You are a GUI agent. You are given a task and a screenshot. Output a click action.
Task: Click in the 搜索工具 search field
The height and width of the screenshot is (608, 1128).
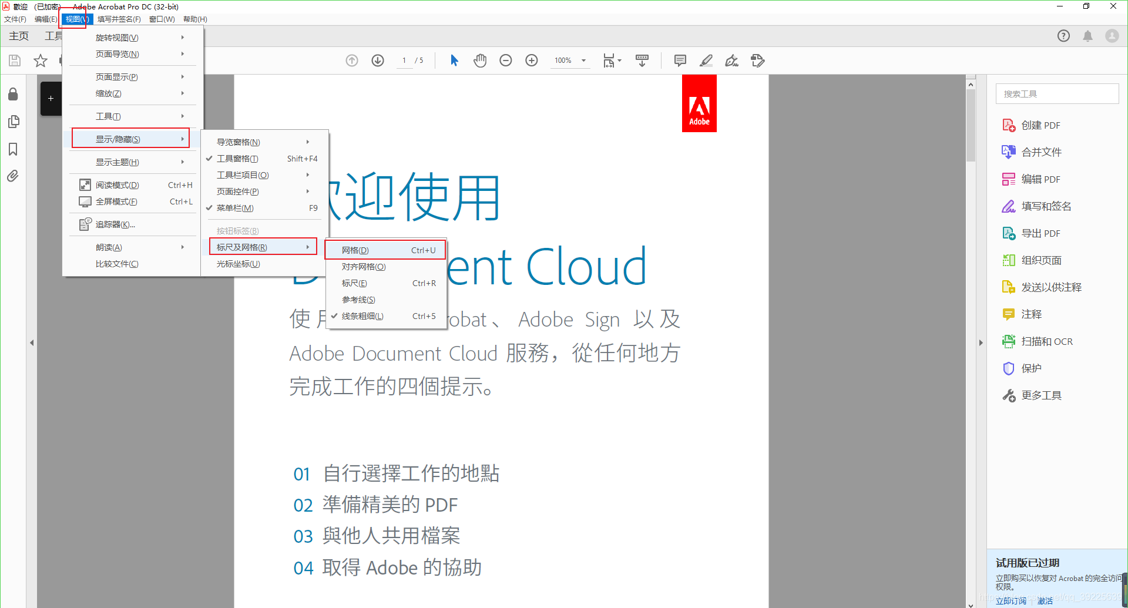click(1057, 94)
